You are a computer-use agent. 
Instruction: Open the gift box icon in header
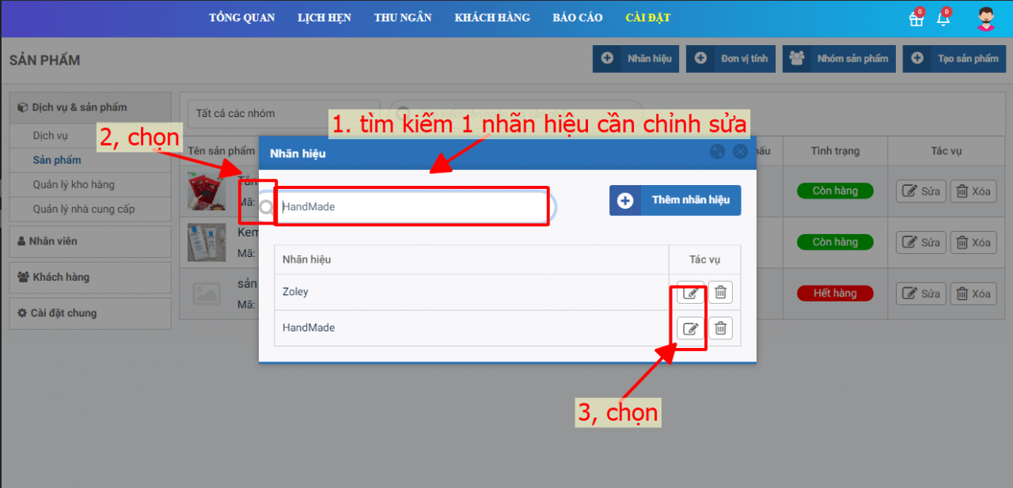[916, 19]
